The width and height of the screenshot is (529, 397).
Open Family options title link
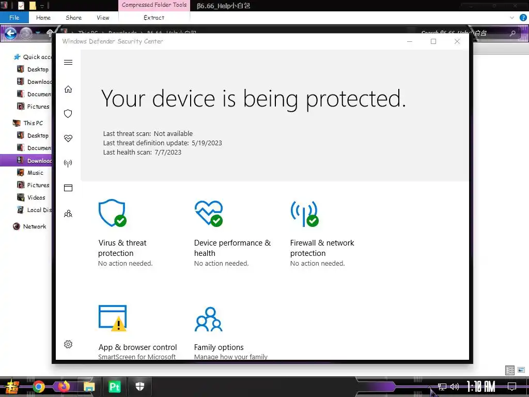pos(219,347)
